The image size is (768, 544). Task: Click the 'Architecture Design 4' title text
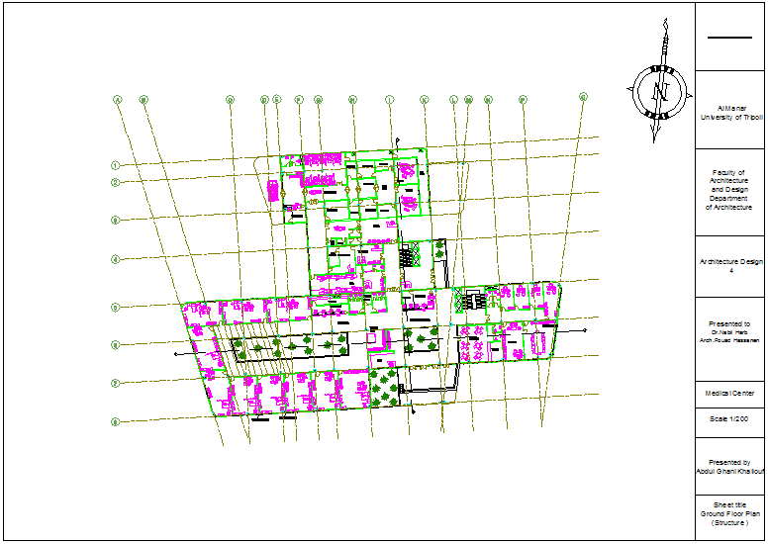coord(731,266)
